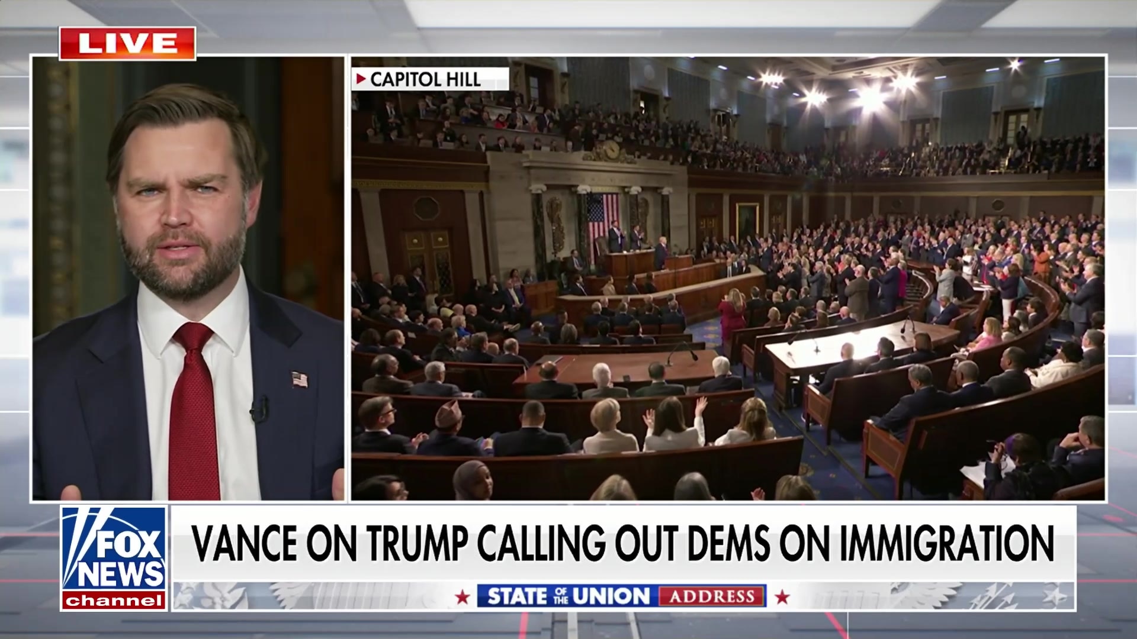Screen dimensions: 1137x639
Task: Click the red star left of STATE OF THE UNION
Action: tap(462, 596)
